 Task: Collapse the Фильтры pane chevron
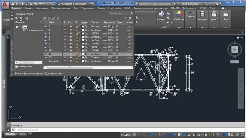40,23
